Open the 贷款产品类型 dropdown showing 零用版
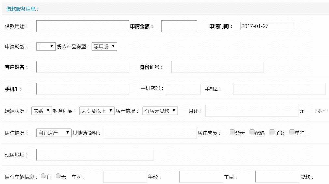The height and width of the screenshot is (184, 329). 104,46
